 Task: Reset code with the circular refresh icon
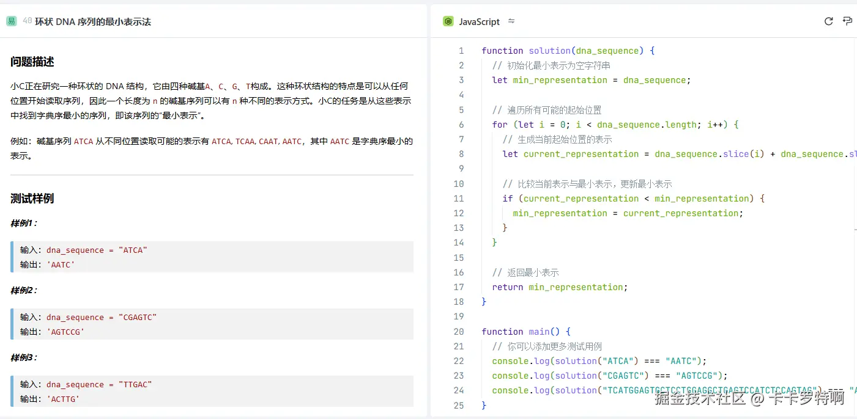(x=828, y=21)
